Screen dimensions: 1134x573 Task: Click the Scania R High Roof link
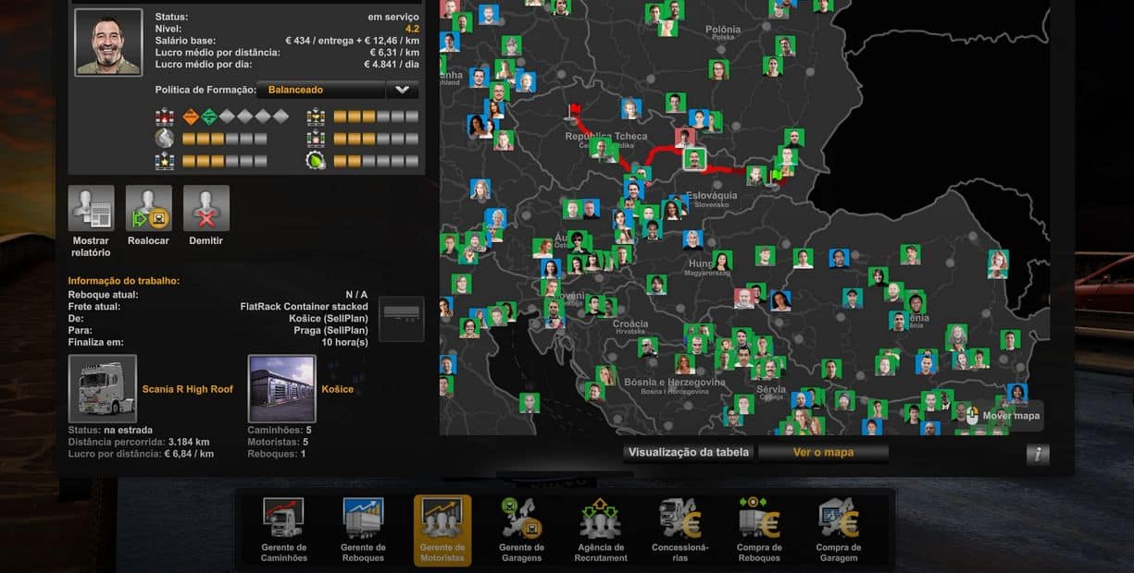187,389
